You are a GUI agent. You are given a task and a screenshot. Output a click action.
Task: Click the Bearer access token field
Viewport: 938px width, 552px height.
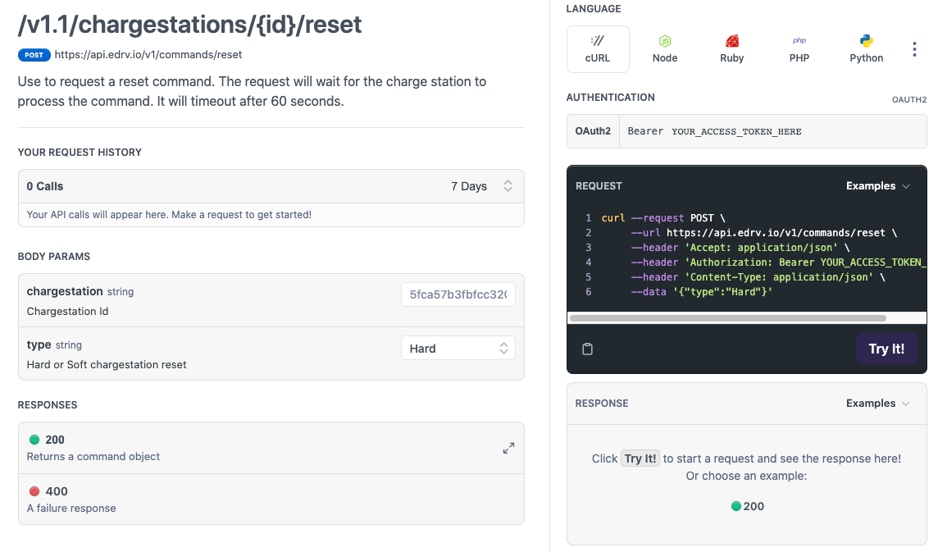(x=771, y=131)
